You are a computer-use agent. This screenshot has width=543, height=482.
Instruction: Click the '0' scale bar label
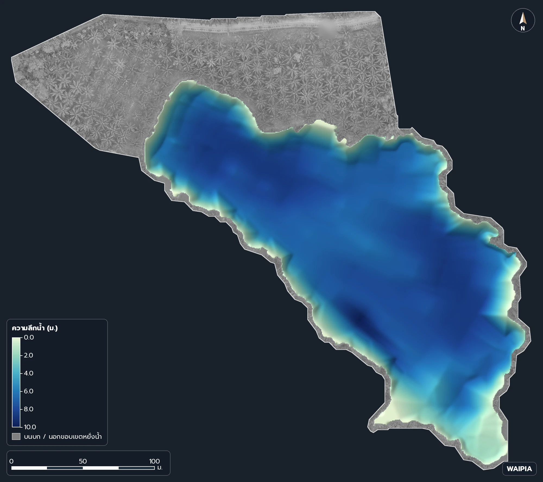(x=11, y=461)
